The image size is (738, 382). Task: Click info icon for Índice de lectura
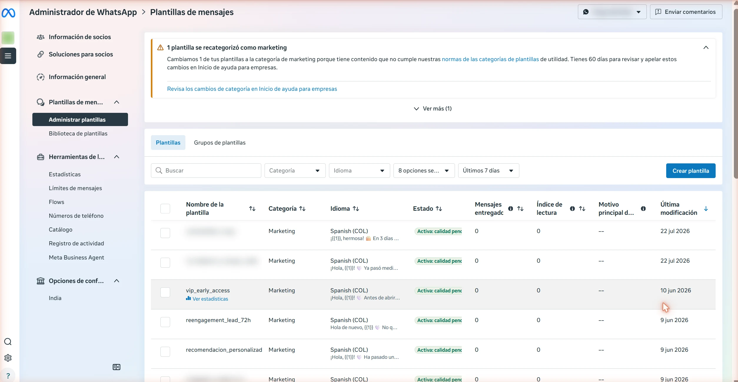pos(572,209)
